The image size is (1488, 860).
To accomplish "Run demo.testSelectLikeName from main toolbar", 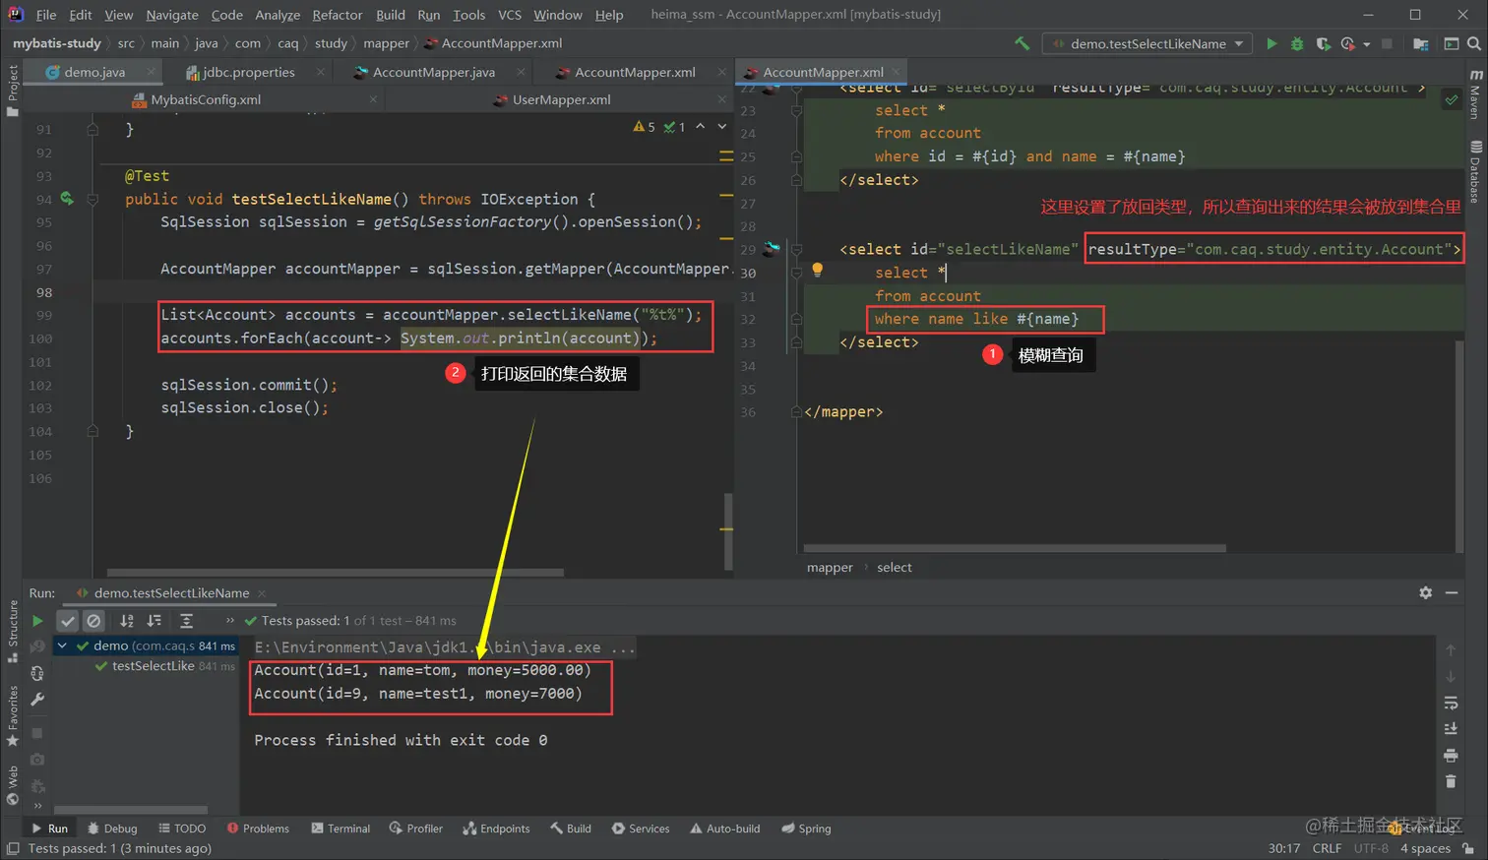I will [1271, 43].
